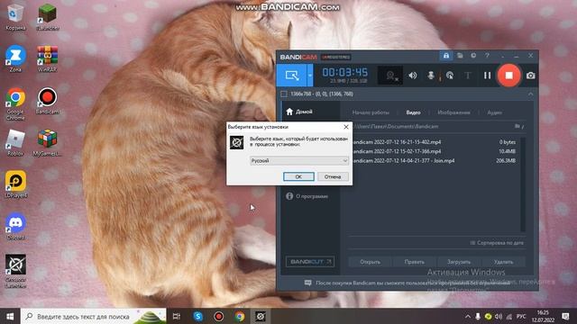Viewport: 577px width, 324px height.
Task: Click the installer icon on the taskbar
Action: coord(261,316)
